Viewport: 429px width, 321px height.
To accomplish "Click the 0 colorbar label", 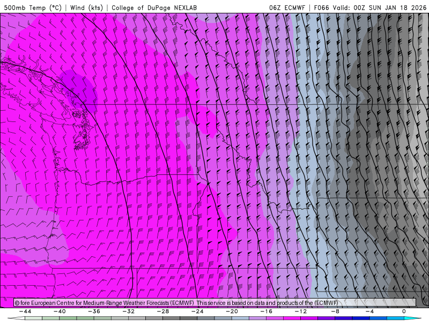I will pos(404,311).
